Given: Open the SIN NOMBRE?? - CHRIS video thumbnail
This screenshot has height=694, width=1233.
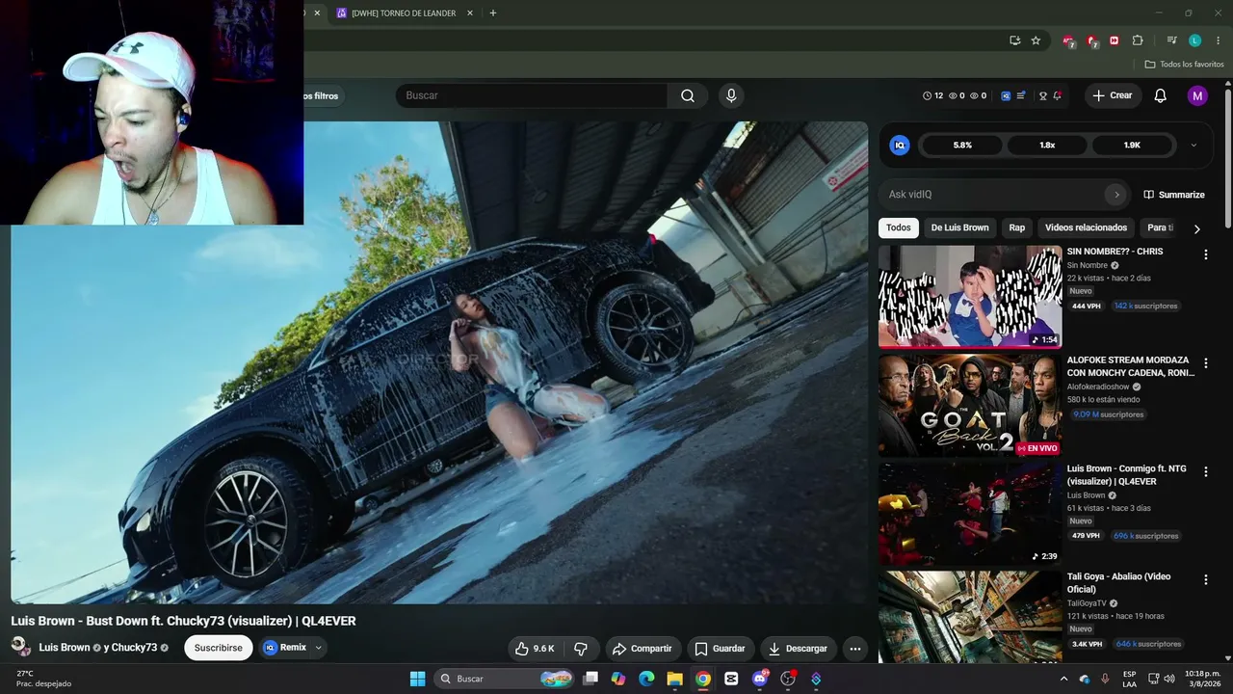Looking at the screenshot, I should [970, 296].
